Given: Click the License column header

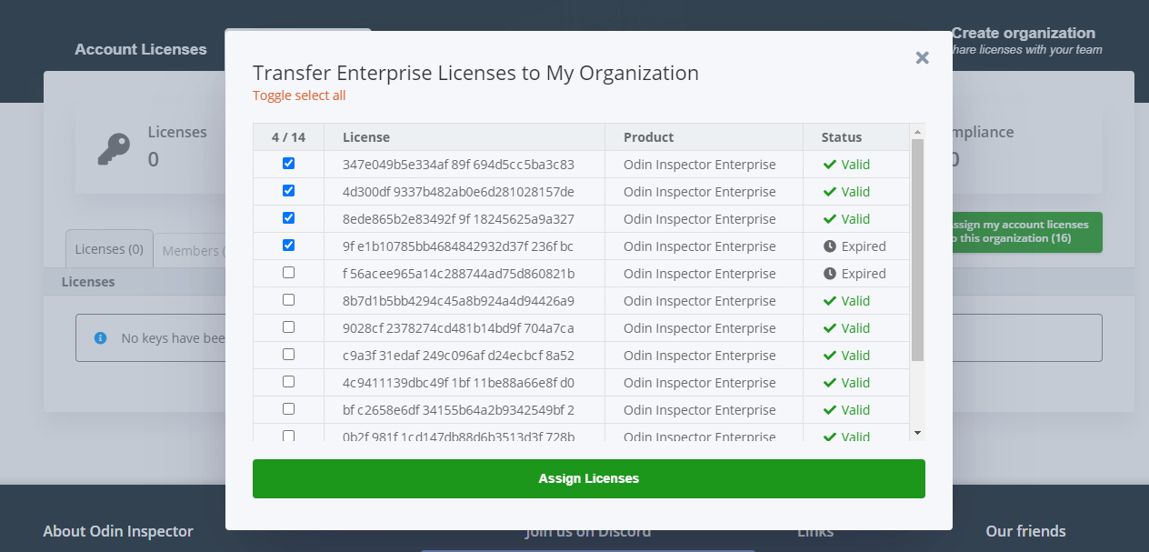Looking at the screenshot, I should pos(366,137).
